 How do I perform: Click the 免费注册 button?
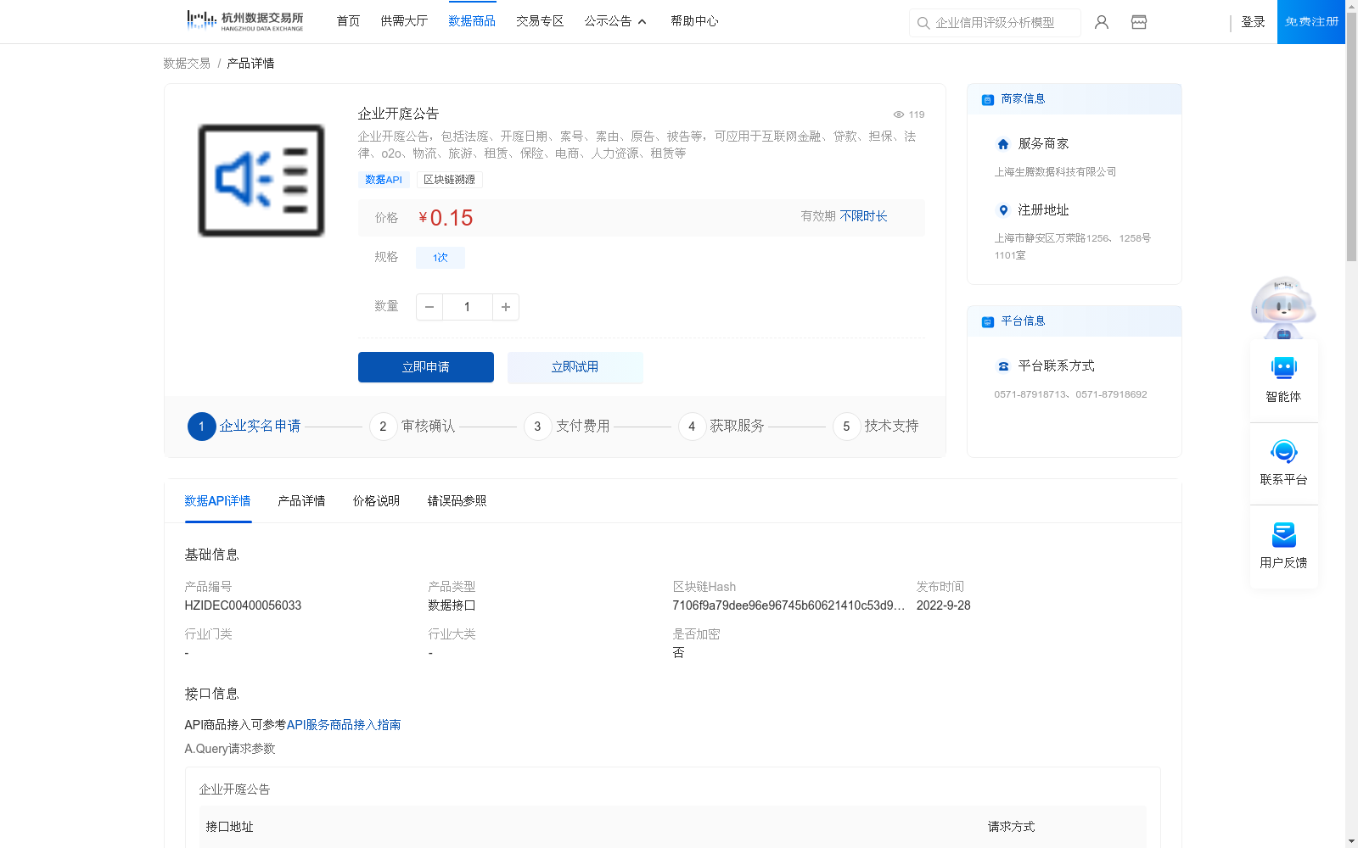[x=1311, y=22]
